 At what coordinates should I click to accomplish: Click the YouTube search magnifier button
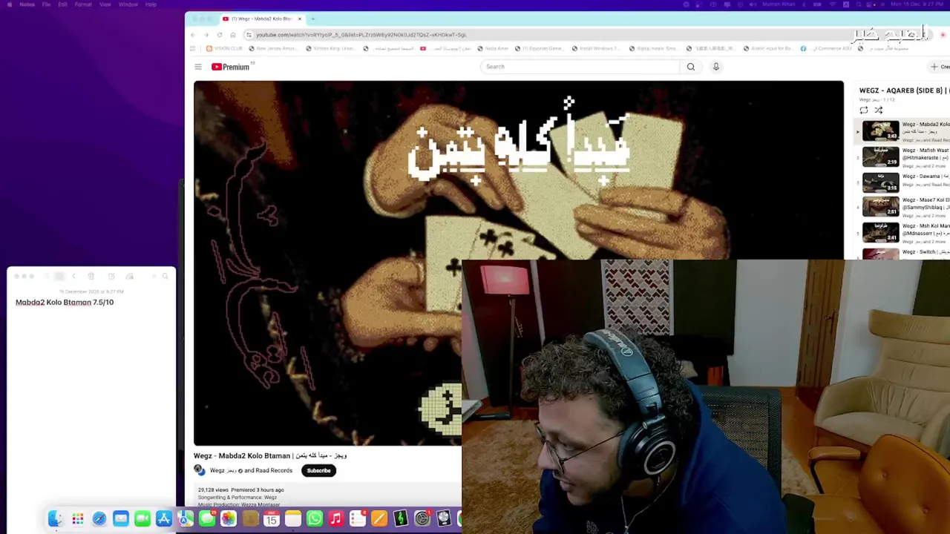[691, 67]
